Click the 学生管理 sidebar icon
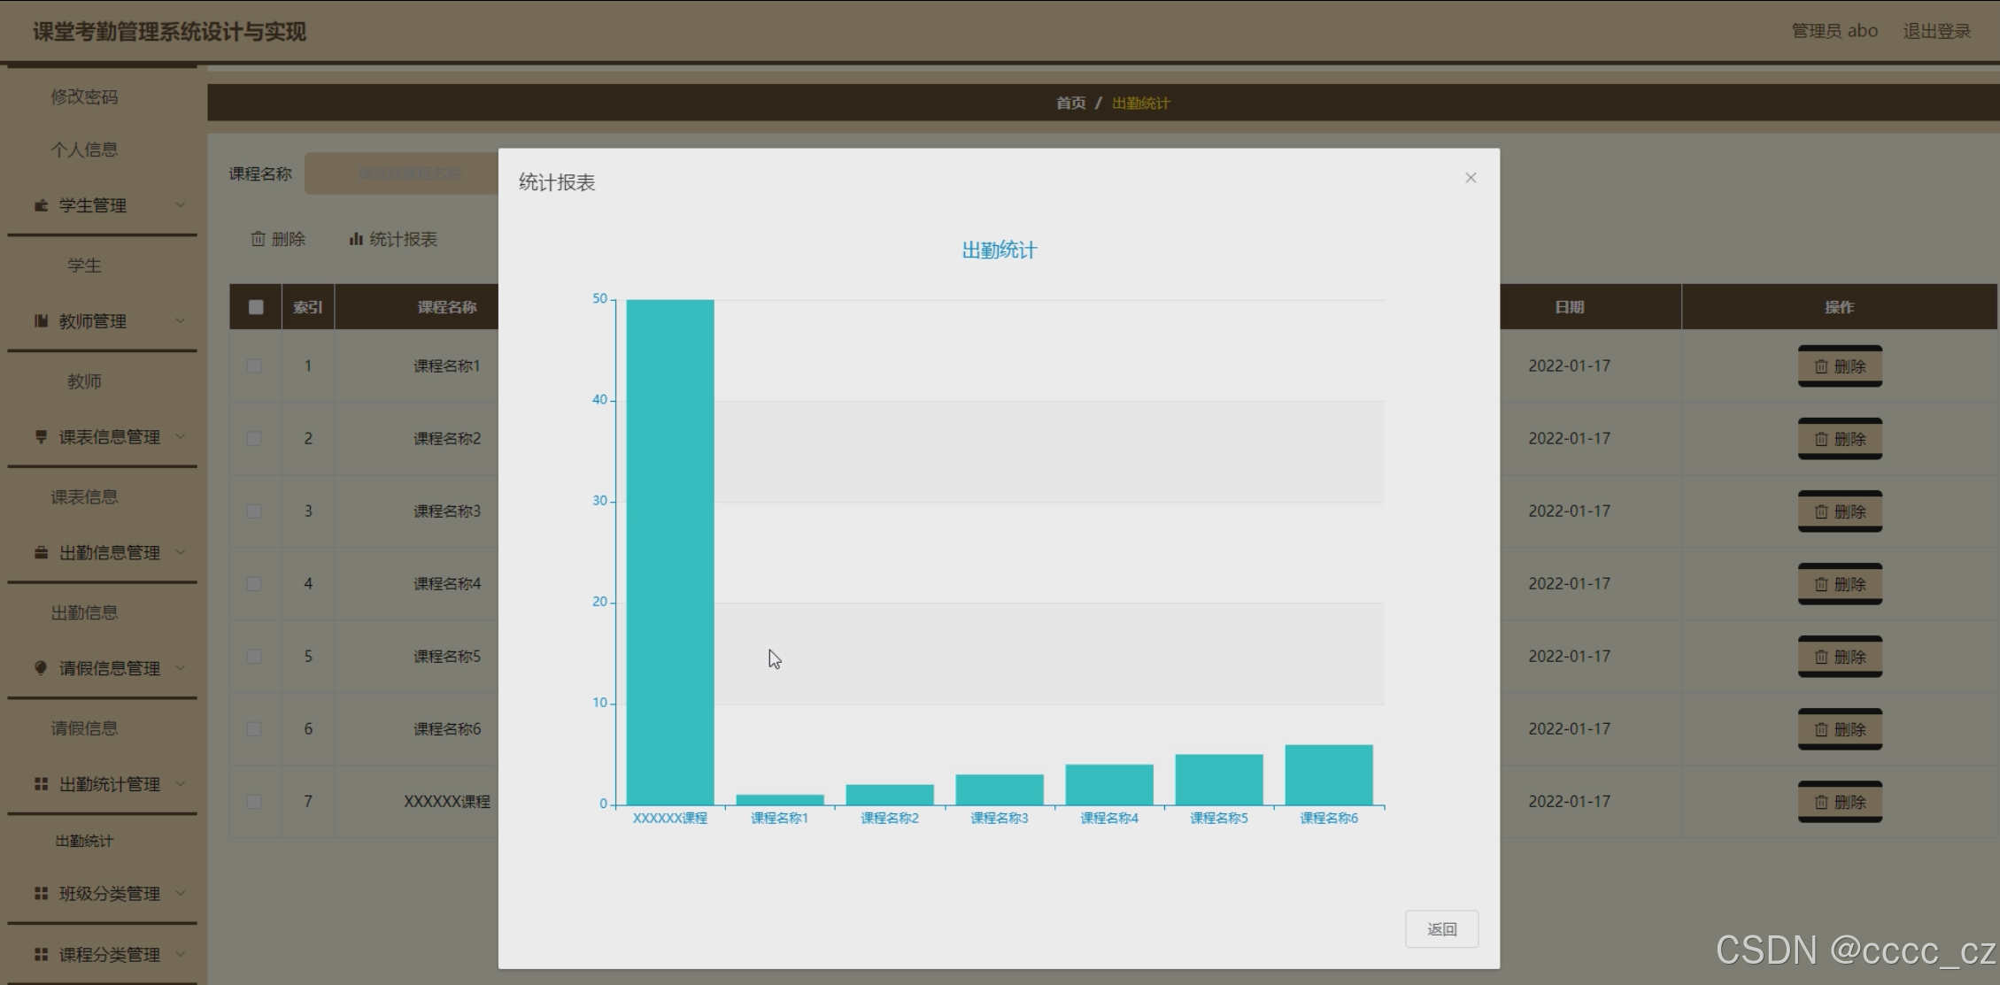This screenshot has width=2000, height=985. point(41,205)
